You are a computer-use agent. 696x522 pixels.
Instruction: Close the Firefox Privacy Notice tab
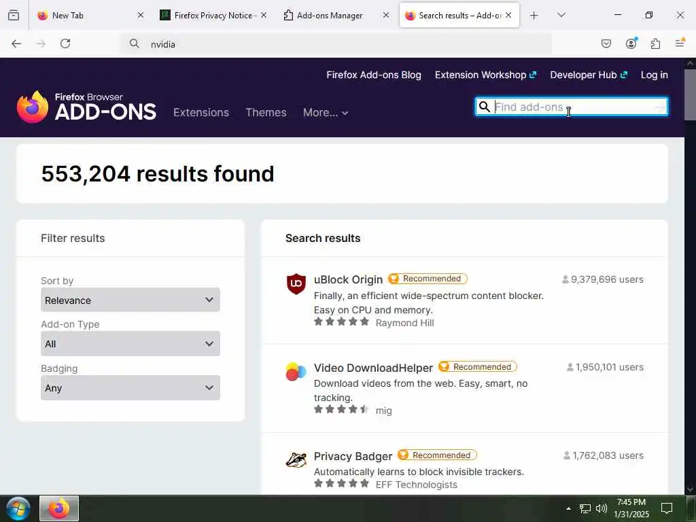264,16
